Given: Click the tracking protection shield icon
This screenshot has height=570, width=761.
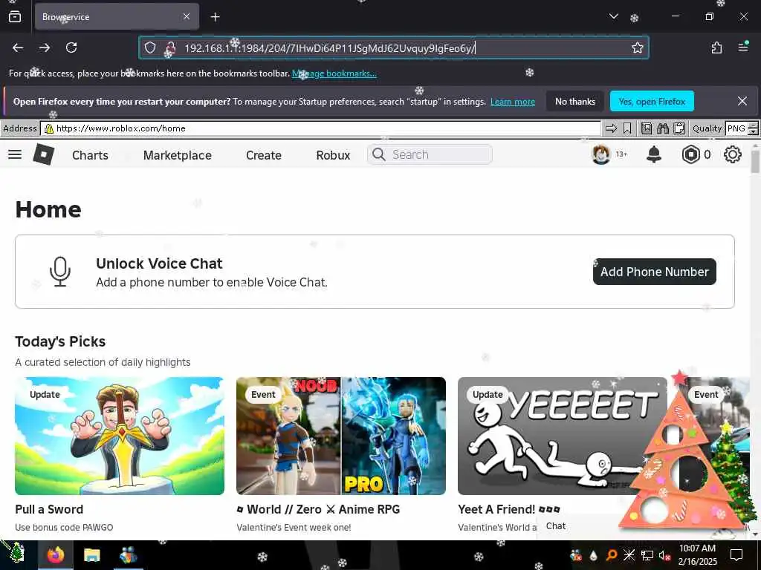Looking at the screenshot, I should [x=150, y=47].
